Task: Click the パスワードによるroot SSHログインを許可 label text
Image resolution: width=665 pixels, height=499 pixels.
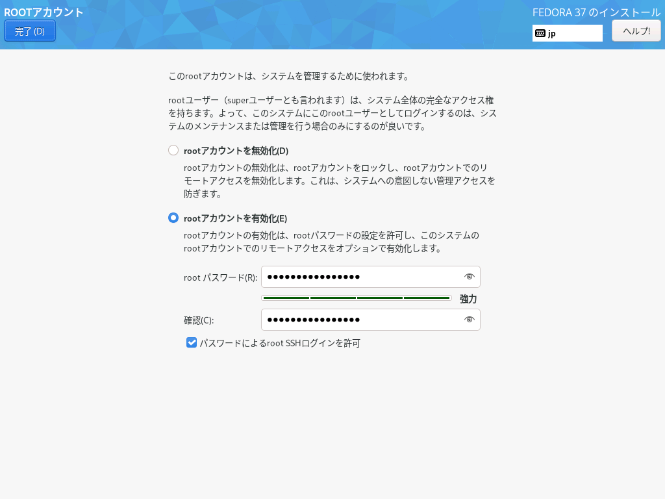Action: point(280,343)
